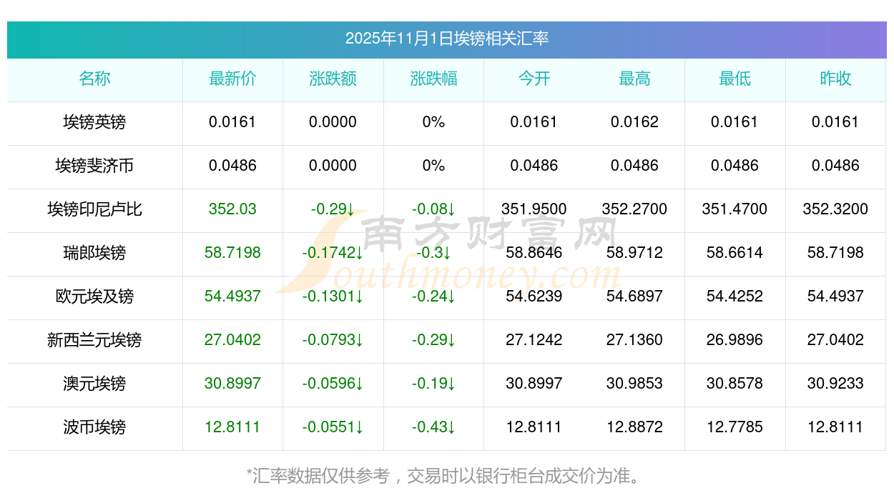Click change amount -0.1742↓
Viewport: 894px width, 498px height.
click(333, 253)
